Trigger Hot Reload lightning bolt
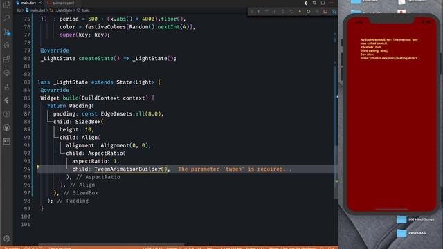This screenshot has height=249, width=443. (300, 12)
